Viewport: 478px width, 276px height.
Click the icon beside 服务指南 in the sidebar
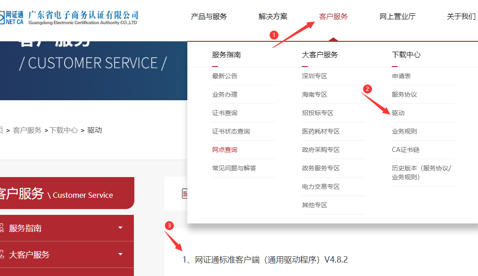pos(1,228)
